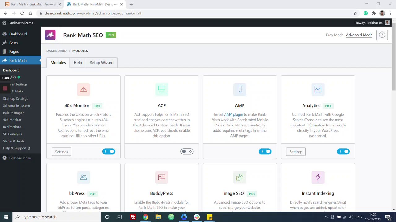Click the 404 Monitor warning triangle icon
Viewport: 396px width, 222px height.
[x=84, y=89]
